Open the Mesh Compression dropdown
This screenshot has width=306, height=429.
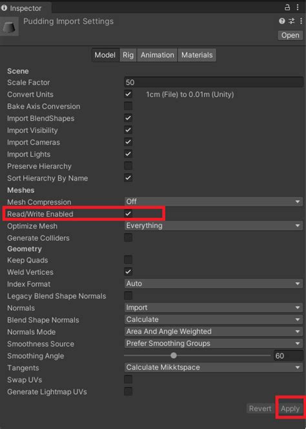tap(214, 202)
